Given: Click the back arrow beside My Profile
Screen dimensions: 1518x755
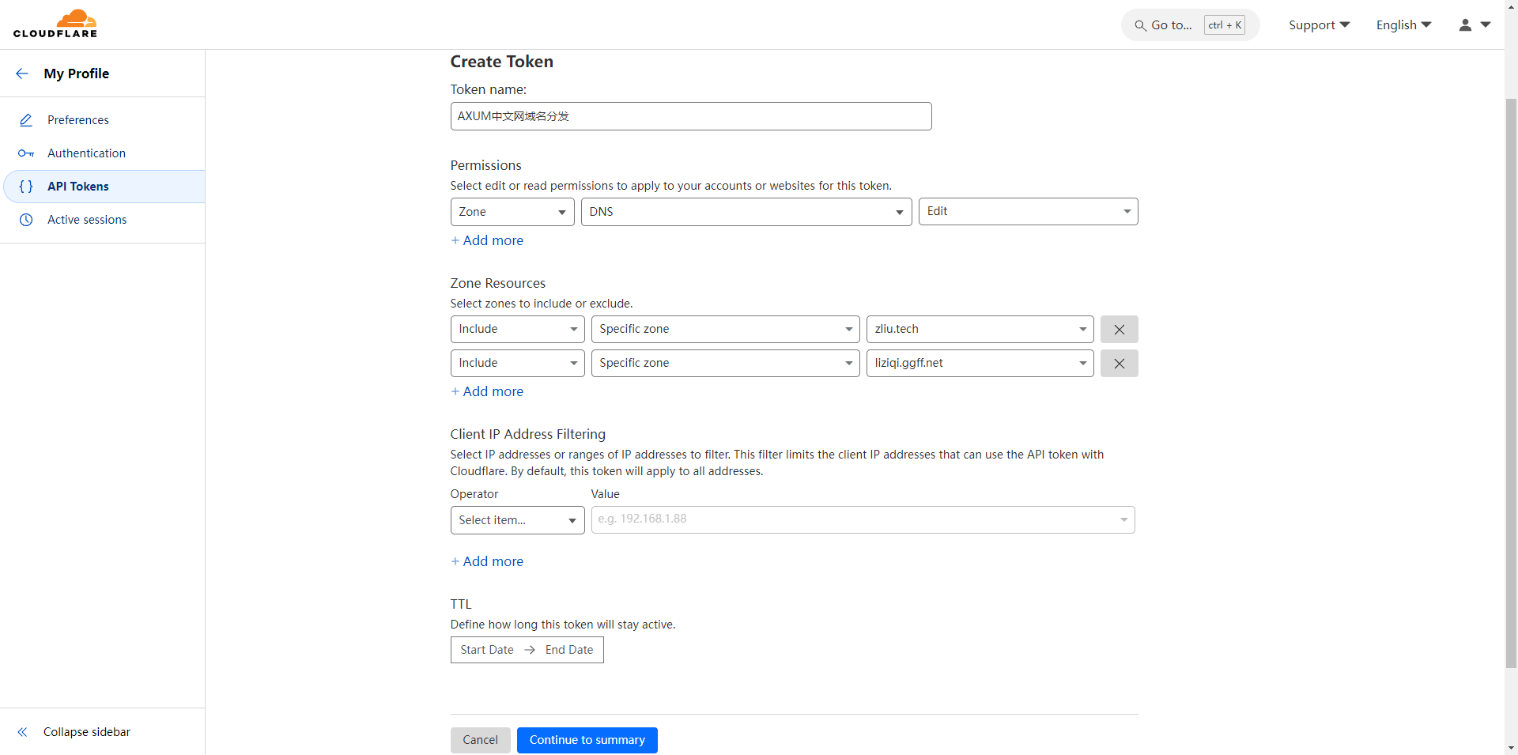Looking at the screenshot, I should (x=22, y=74).
